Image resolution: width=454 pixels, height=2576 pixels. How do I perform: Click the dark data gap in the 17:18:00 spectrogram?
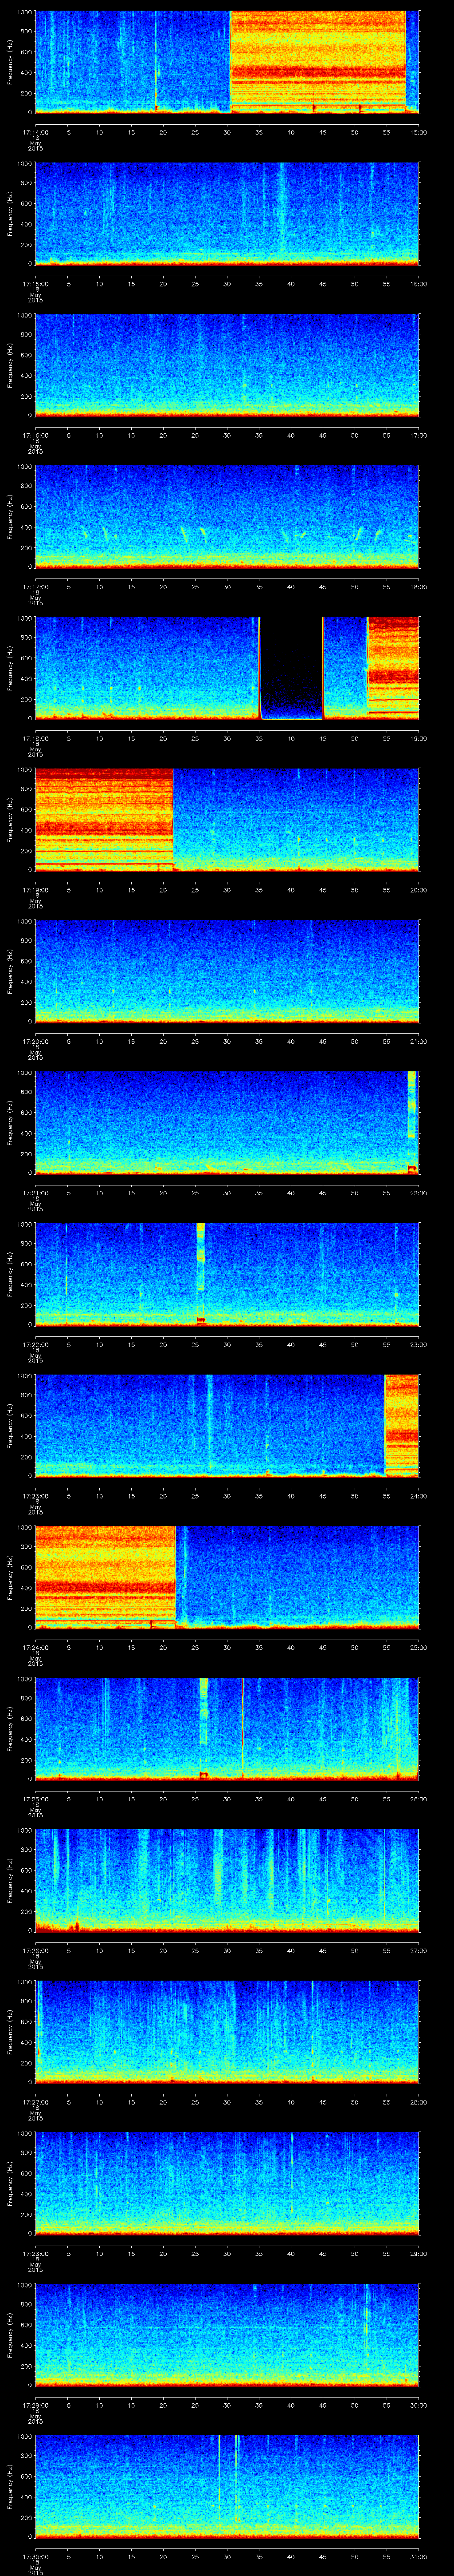tap(291, 668)
